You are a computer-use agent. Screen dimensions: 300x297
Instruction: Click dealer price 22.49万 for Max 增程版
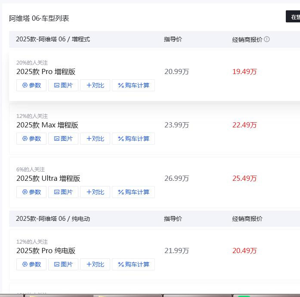pos(244,125)
